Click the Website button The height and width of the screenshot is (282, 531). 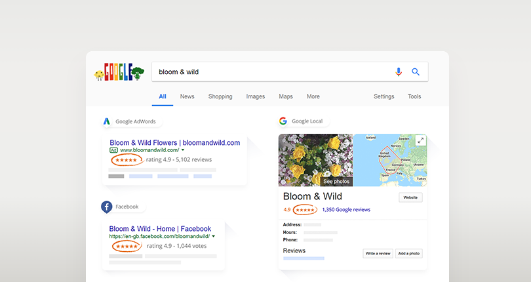pos(410,197)
